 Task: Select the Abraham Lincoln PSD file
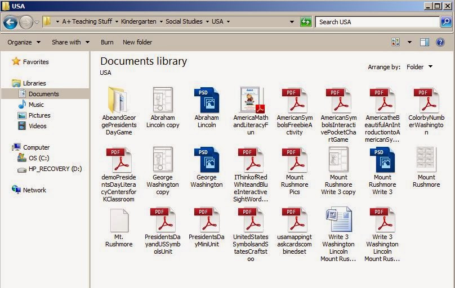click(x=207, y=107)
